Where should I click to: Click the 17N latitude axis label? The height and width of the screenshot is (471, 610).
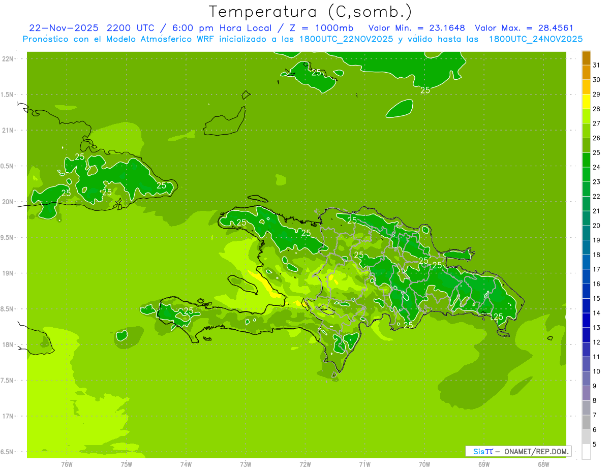[8, 416]
